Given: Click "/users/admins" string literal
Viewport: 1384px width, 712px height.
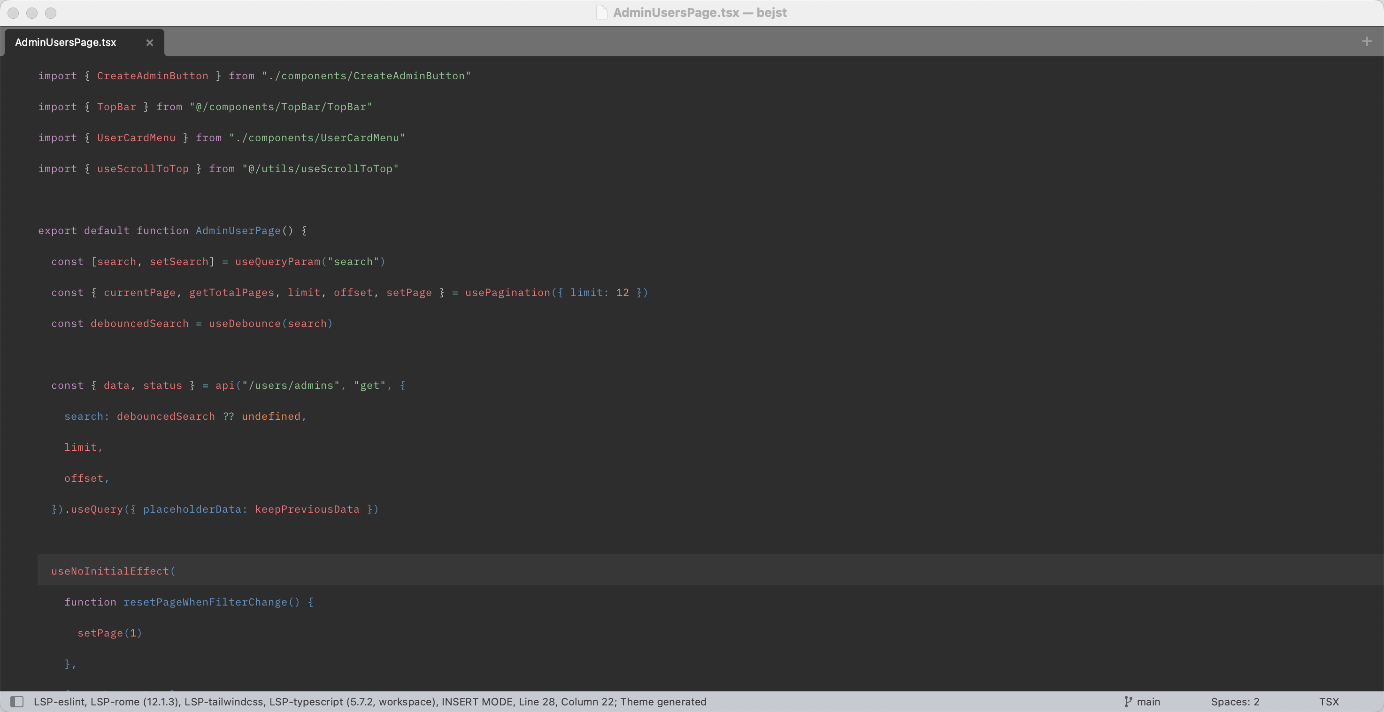Looking at the screenshot, I should pyautogui.click(x=291, y=386).
